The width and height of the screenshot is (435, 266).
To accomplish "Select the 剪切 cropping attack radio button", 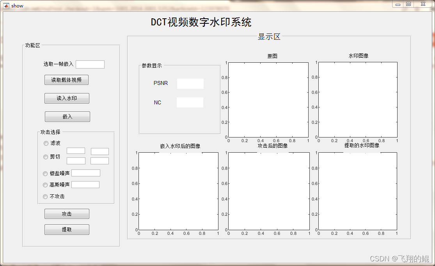I will pyautogui.click(x=46, y=157).
